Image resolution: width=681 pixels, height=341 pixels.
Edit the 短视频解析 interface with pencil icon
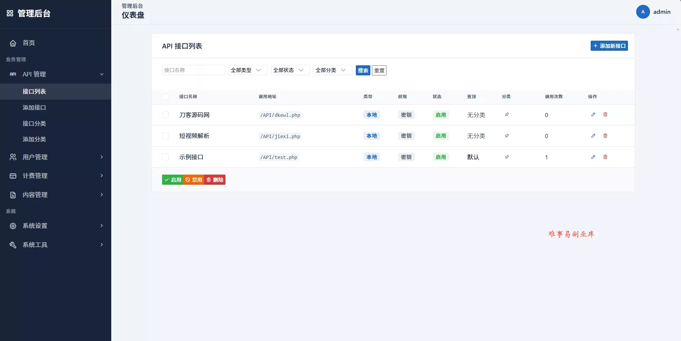click(593, 136)
